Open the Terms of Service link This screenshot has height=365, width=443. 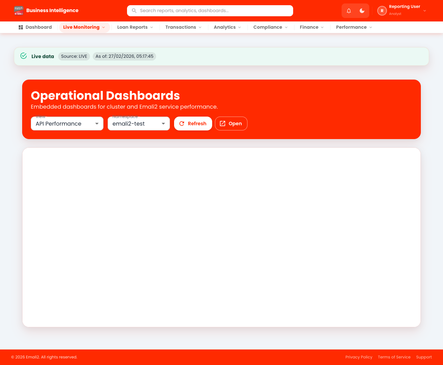tap(394, 357)
